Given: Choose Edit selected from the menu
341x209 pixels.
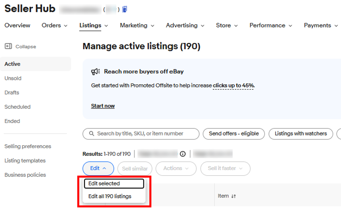Looking at the screenshot, I should tap(114, 184).
